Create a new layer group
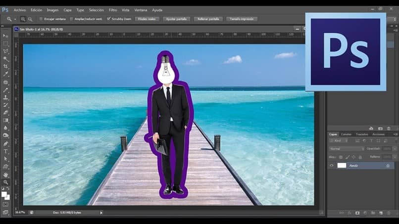The image size is (399, 224). point(373,213)
